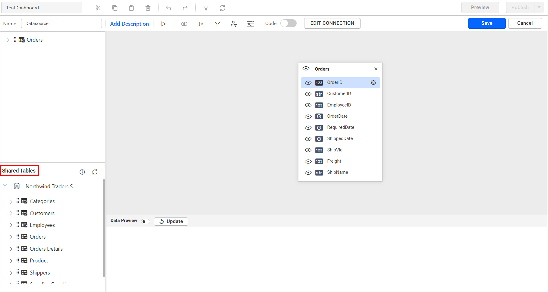
Task: Click the Cut scissors icon
Action: click(98, 8)
